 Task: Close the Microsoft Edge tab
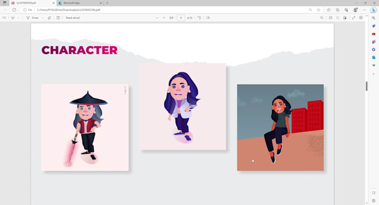tap(101, 3)
